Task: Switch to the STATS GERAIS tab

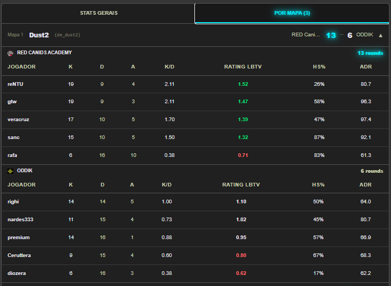Action: pyautogui.click(x=98, y=13)
